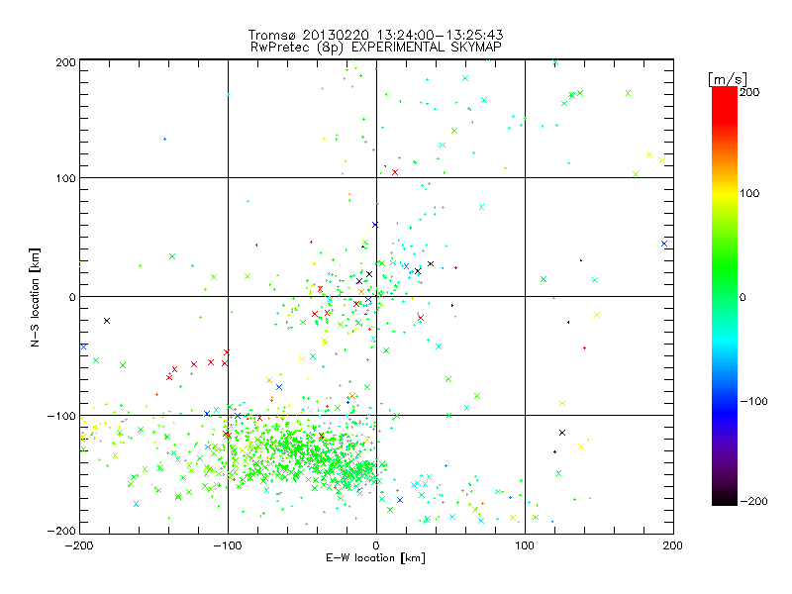Click the colorbar tick label '-100'
Viewport: 792px width, 594px height.
click(753, 401)
